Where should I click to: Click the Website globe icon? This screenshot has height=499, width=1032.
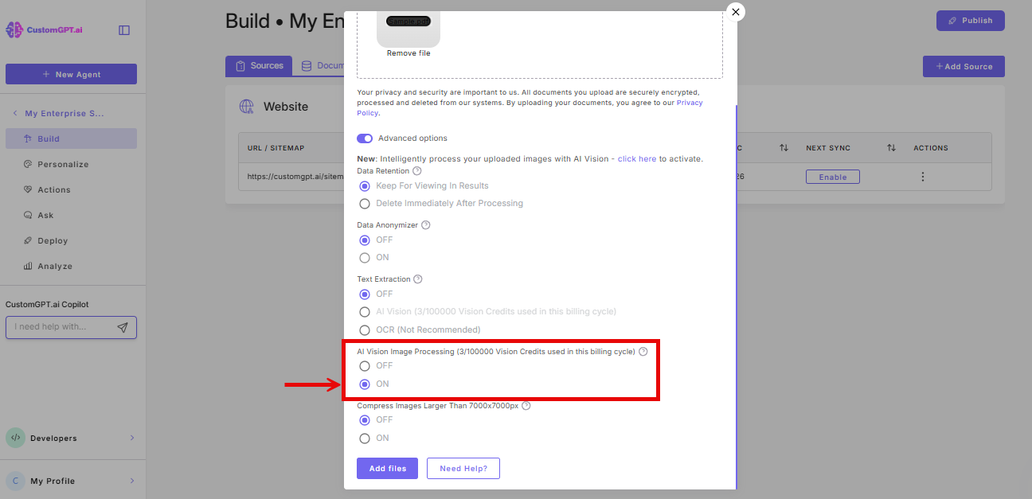click(247, 107)
